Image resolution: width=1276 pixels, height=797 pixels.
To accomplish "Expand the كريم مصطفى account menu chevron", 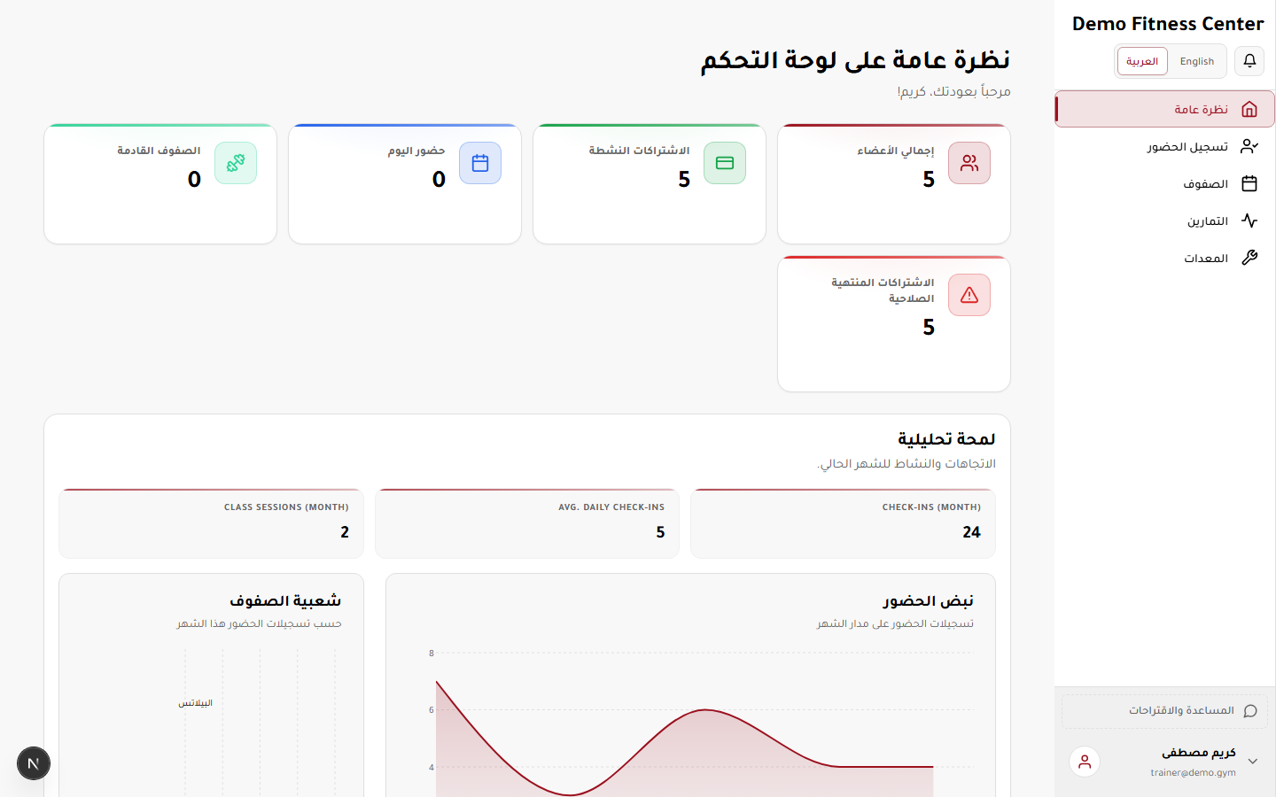I will pos(1253,762).
